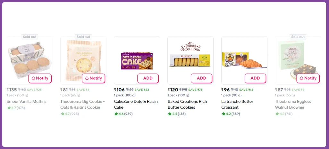Open CakeZone Date & Raisin Cake title
Viewport: 329px width, 149px height.
pyautogui.click(x=136, y=104)
